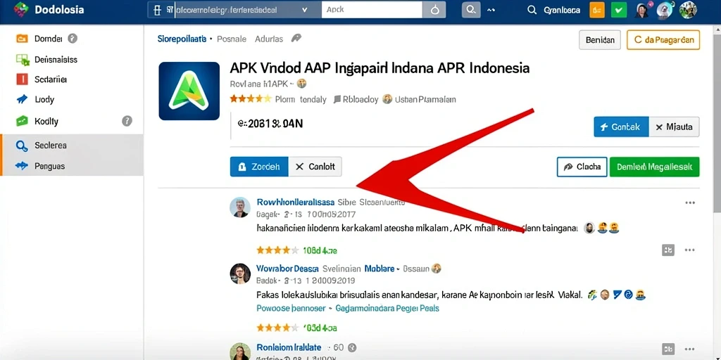The height and width of the screenshot is (360, 721).
Task: Open the first user avatar in header
Action: pyautogui.click(x=642, y=10)
